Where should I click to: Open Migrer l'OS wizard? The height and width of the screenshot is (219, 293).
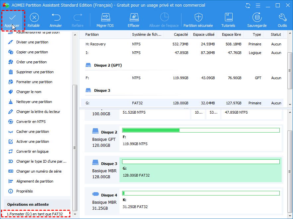(x=105, y=20)
